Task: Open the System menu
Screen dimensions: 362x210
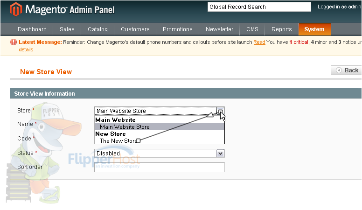Action: (315, 29)
